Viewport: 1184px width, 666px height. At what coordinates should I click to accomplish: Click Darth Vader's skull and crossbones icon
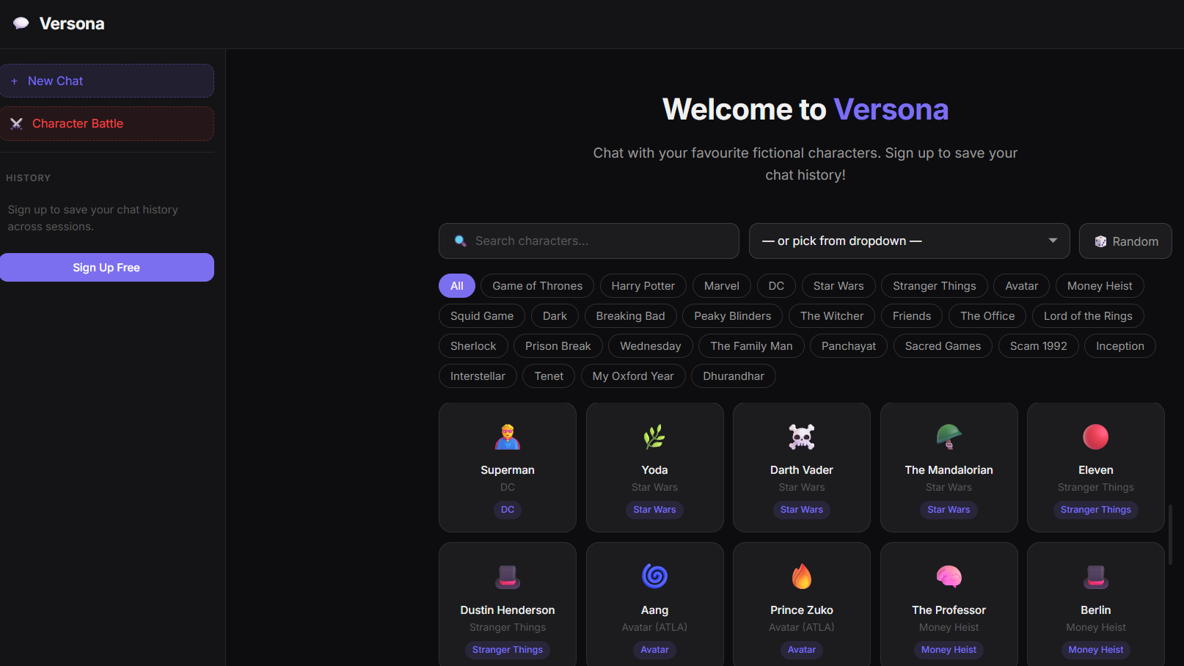(802, 437)
